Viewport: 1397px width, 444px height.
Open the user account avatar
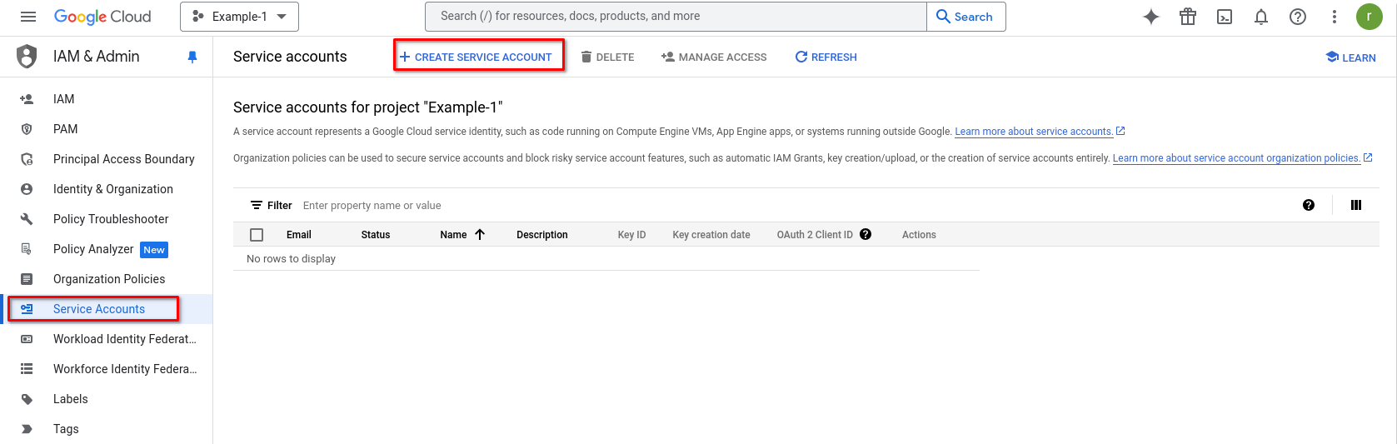(x=1369, y=17)
